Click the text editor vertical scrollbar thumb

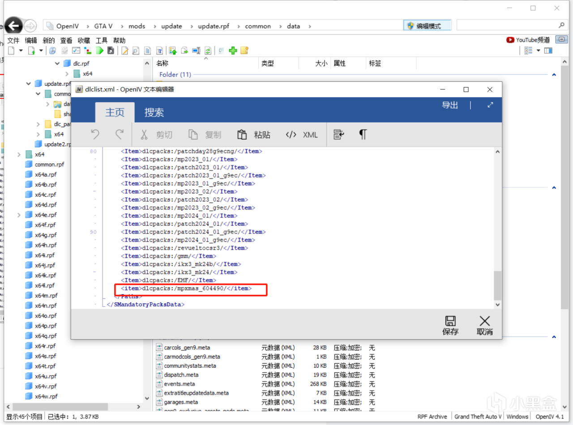point(497,285)
